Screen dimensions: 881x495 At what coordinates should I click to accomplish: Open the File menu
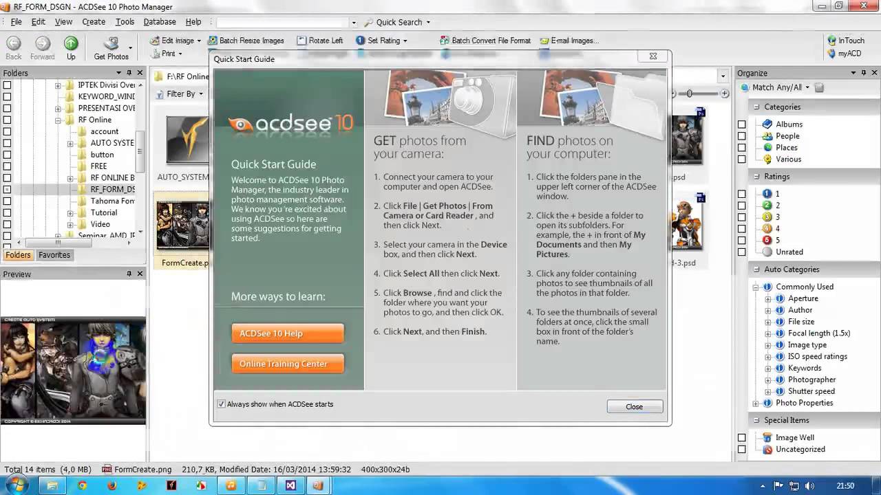16,22
